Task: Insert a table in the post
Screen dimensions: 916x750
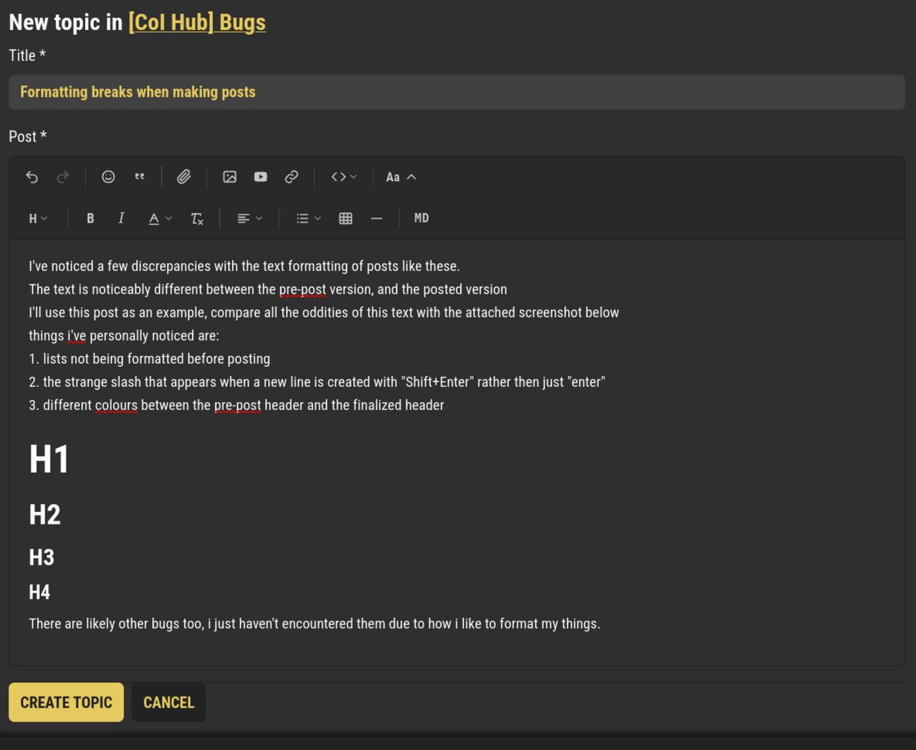Action: point(346,219)
